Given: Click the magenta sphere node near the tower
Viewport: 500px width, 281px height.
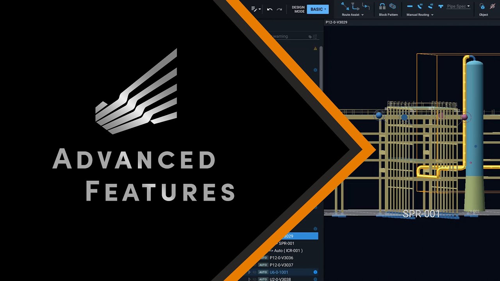Looking at the screenshot, I should tap(464, 117).
